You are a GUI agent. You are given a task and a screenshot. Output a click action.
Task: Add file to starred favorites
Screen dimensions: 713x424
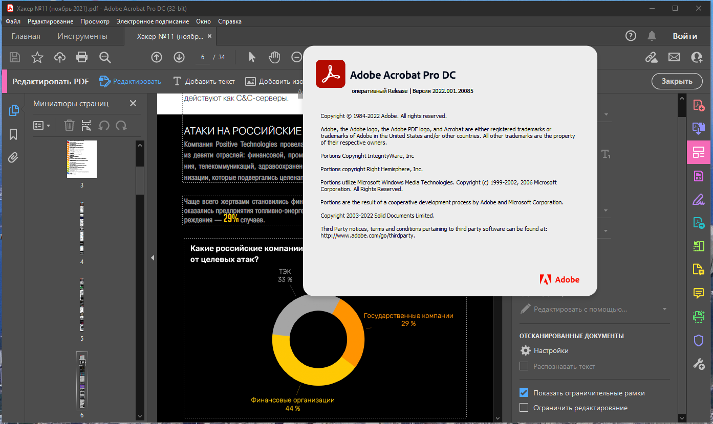click(37, 57)
